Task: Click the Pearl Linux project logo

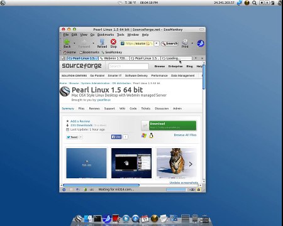Action: coord(65,92)
